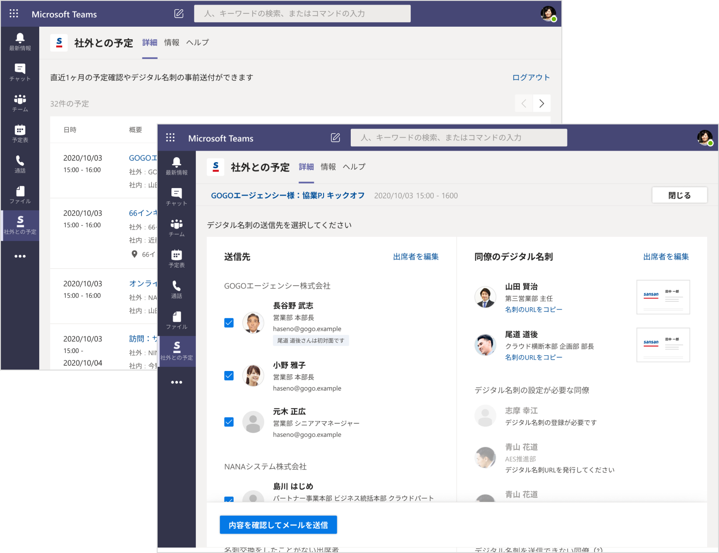Click search box in front Teams window
This screenshot has width=719, height=553.
(459, 137)
